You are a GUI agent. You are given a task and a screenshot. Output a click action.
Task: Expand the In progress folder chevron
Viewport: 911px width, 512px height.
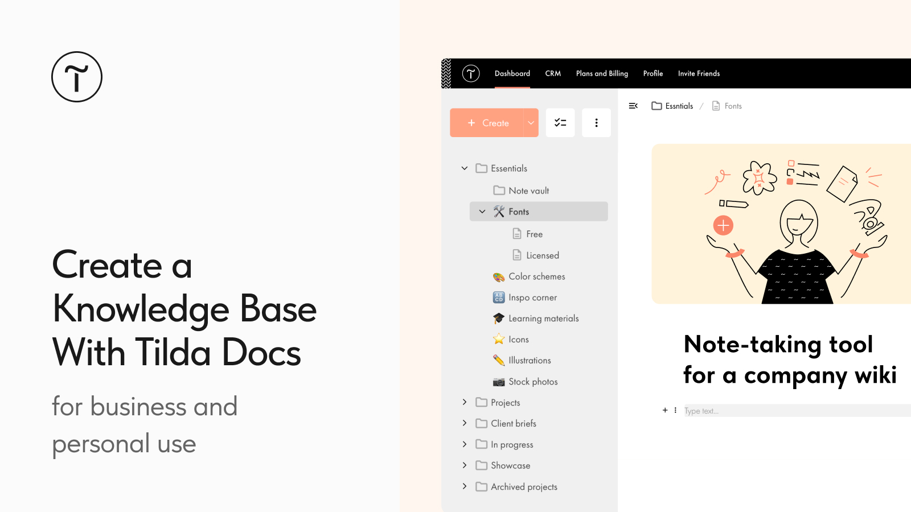click(465, 444)
